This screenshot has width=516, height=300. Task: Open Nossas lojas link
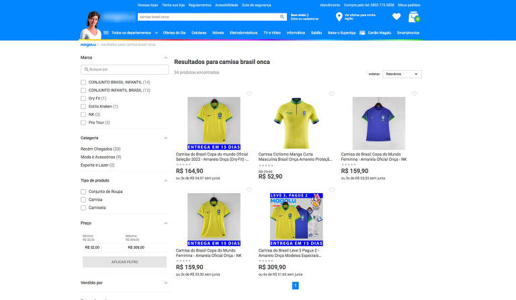tap(148, 5)
